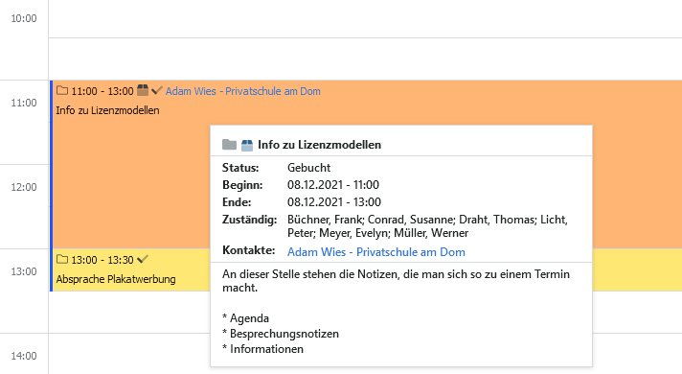Click the tooltip title 'Info zu Lizenzmodellen'
The width and height of the screenshot is (682, 374).
click(x=319, y=145)
